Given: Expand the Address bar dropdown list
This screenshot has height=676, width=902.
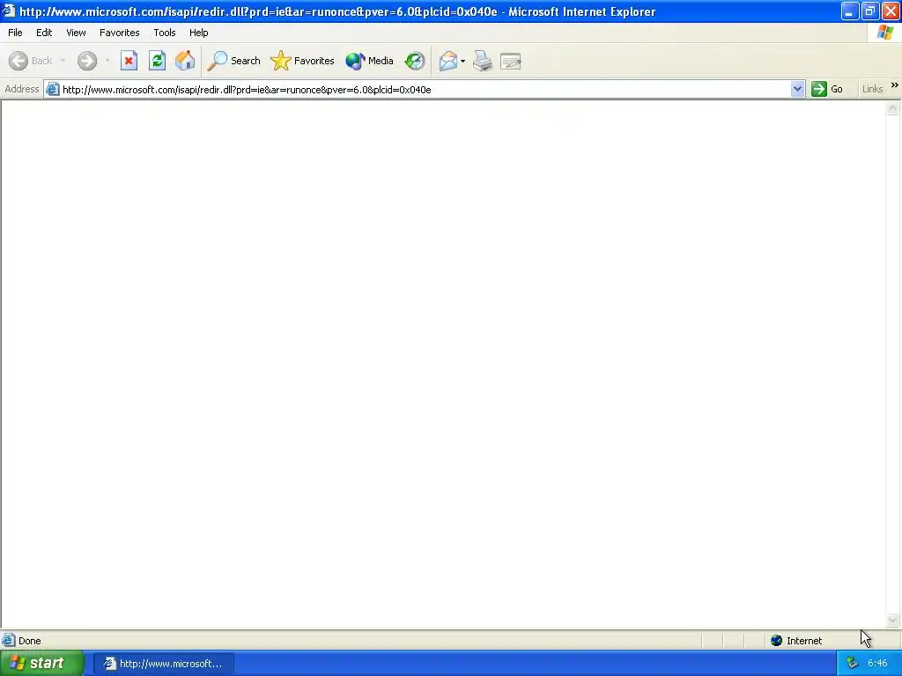Looking at the screenshot, I should coord(797,89).
